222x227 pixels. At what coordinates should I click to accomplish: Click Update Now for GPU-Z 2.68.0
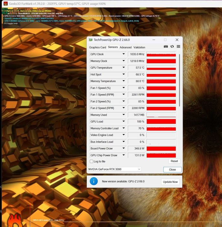click(170, 182)
